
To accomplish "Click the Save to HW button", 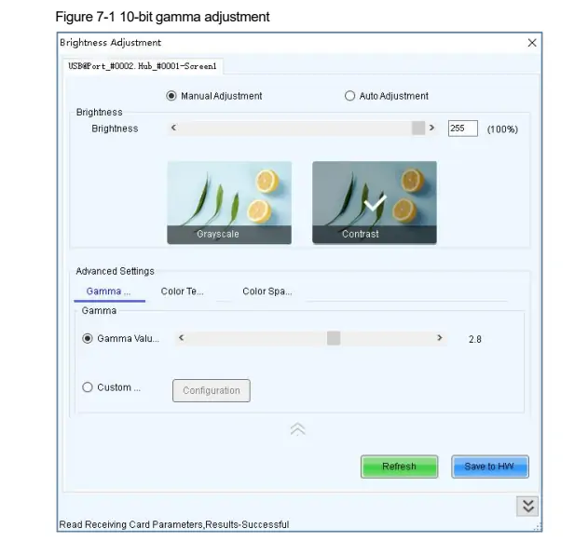I will coord(489,467).
